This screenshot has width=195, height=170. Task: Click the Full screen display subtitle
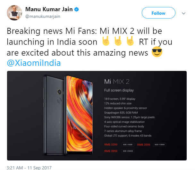point(119,90)
